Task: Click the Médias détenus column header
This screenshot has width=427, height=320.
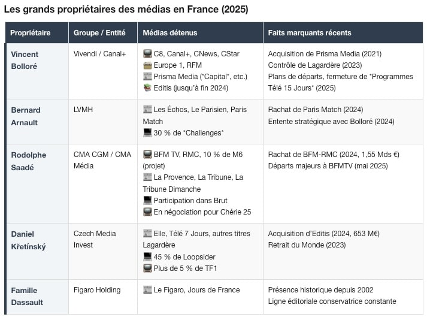Action: pyautogui.click(x=170, y=33)
